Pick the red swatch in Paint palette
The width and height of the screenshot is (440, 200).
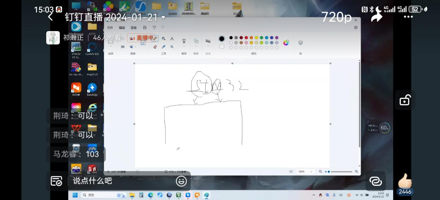pyautogui.click(x=246, y=38)
